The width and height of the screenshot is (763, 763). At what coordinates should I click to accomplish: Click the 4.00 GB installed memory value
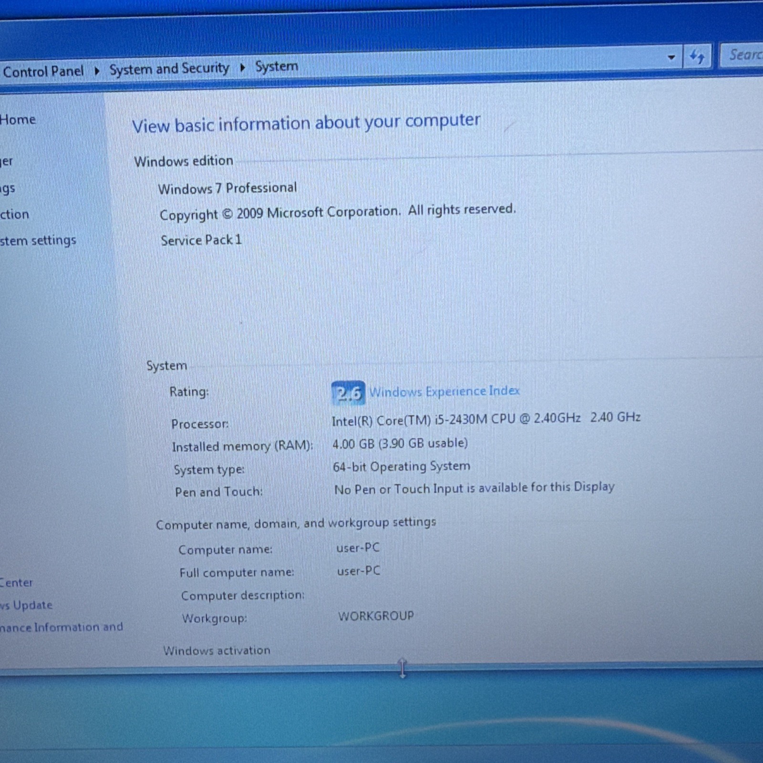click(x=400, y=443)
